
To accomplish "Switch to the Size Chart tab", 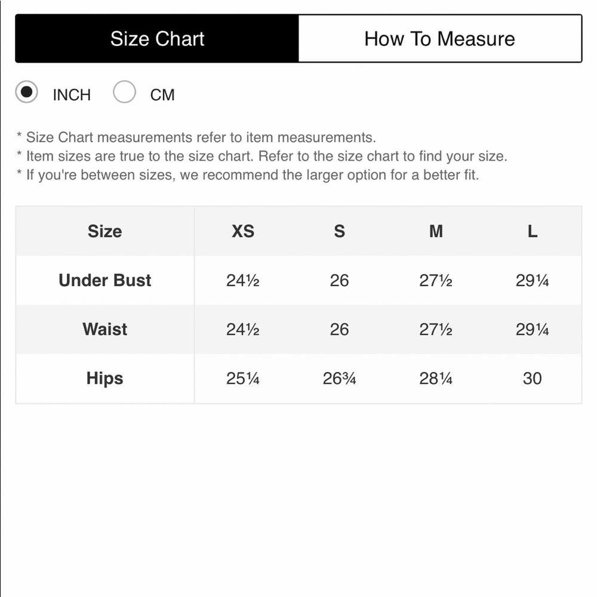I will coord(157,38).
